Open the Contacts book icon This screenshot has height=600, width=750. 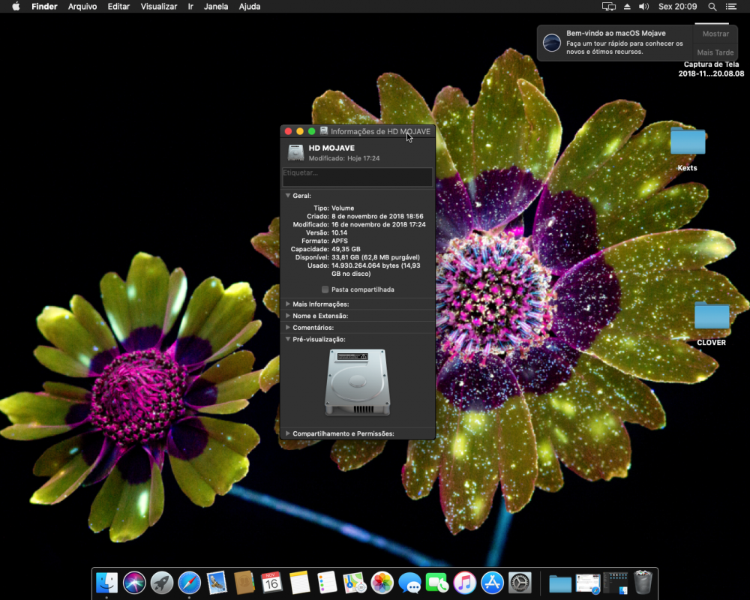(x=244, y=583)
